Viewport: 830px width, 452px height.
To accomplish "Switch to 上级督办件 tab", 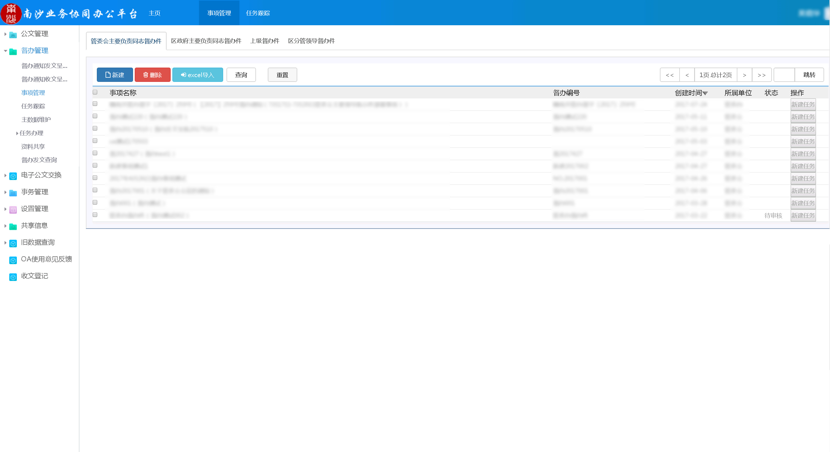I will [264, 41].
